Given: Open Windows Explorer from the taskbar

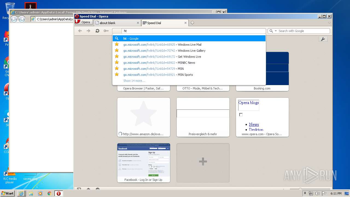Looking at the screenshot, I should pyautogui.click(x=31, y=193).
